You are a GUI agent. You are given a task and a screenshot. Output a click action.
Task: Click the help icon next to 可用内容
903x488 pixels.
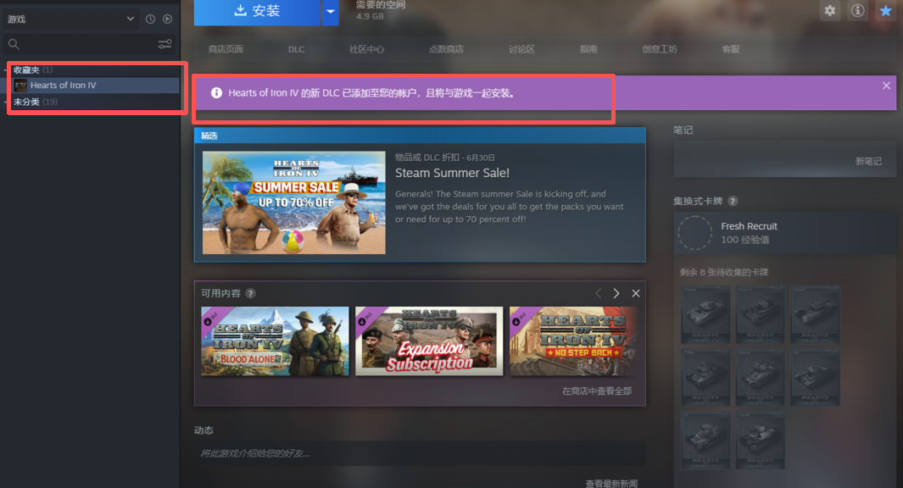pyautogui.click(x=249, y=293)
